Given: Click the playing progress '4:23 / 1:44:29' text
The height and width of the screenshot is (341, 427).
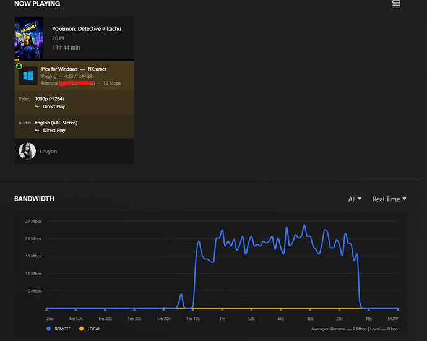Looking at the screenshot, I should tap(78, 76).
